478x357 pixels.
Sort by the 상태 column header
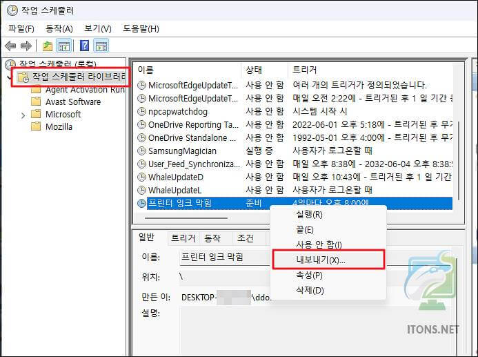coord(265,70)
